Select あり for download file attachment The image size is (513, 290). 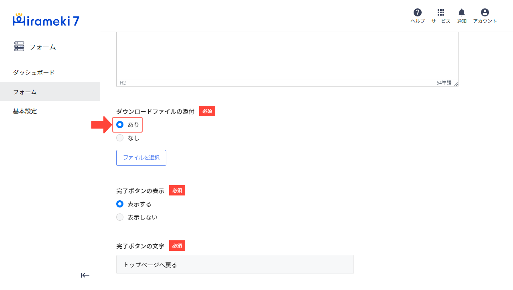coord(120,125)
